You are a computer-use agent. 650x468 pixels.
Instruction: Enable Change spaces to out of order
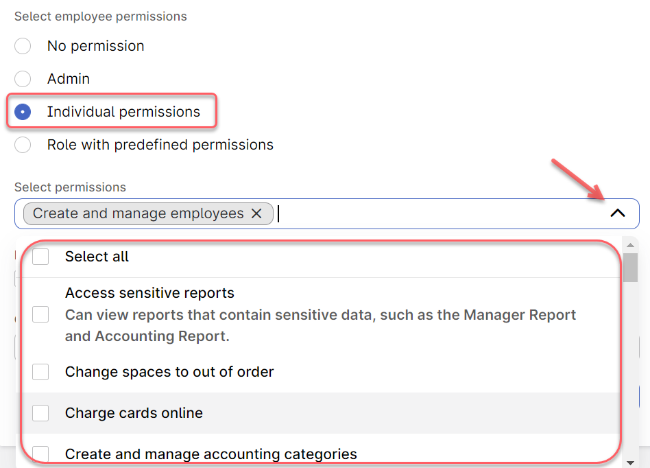[x=40, y=372]
